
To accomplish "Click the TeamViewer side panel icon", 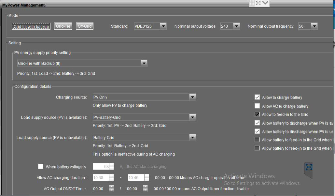I will [x=309, y=167].
